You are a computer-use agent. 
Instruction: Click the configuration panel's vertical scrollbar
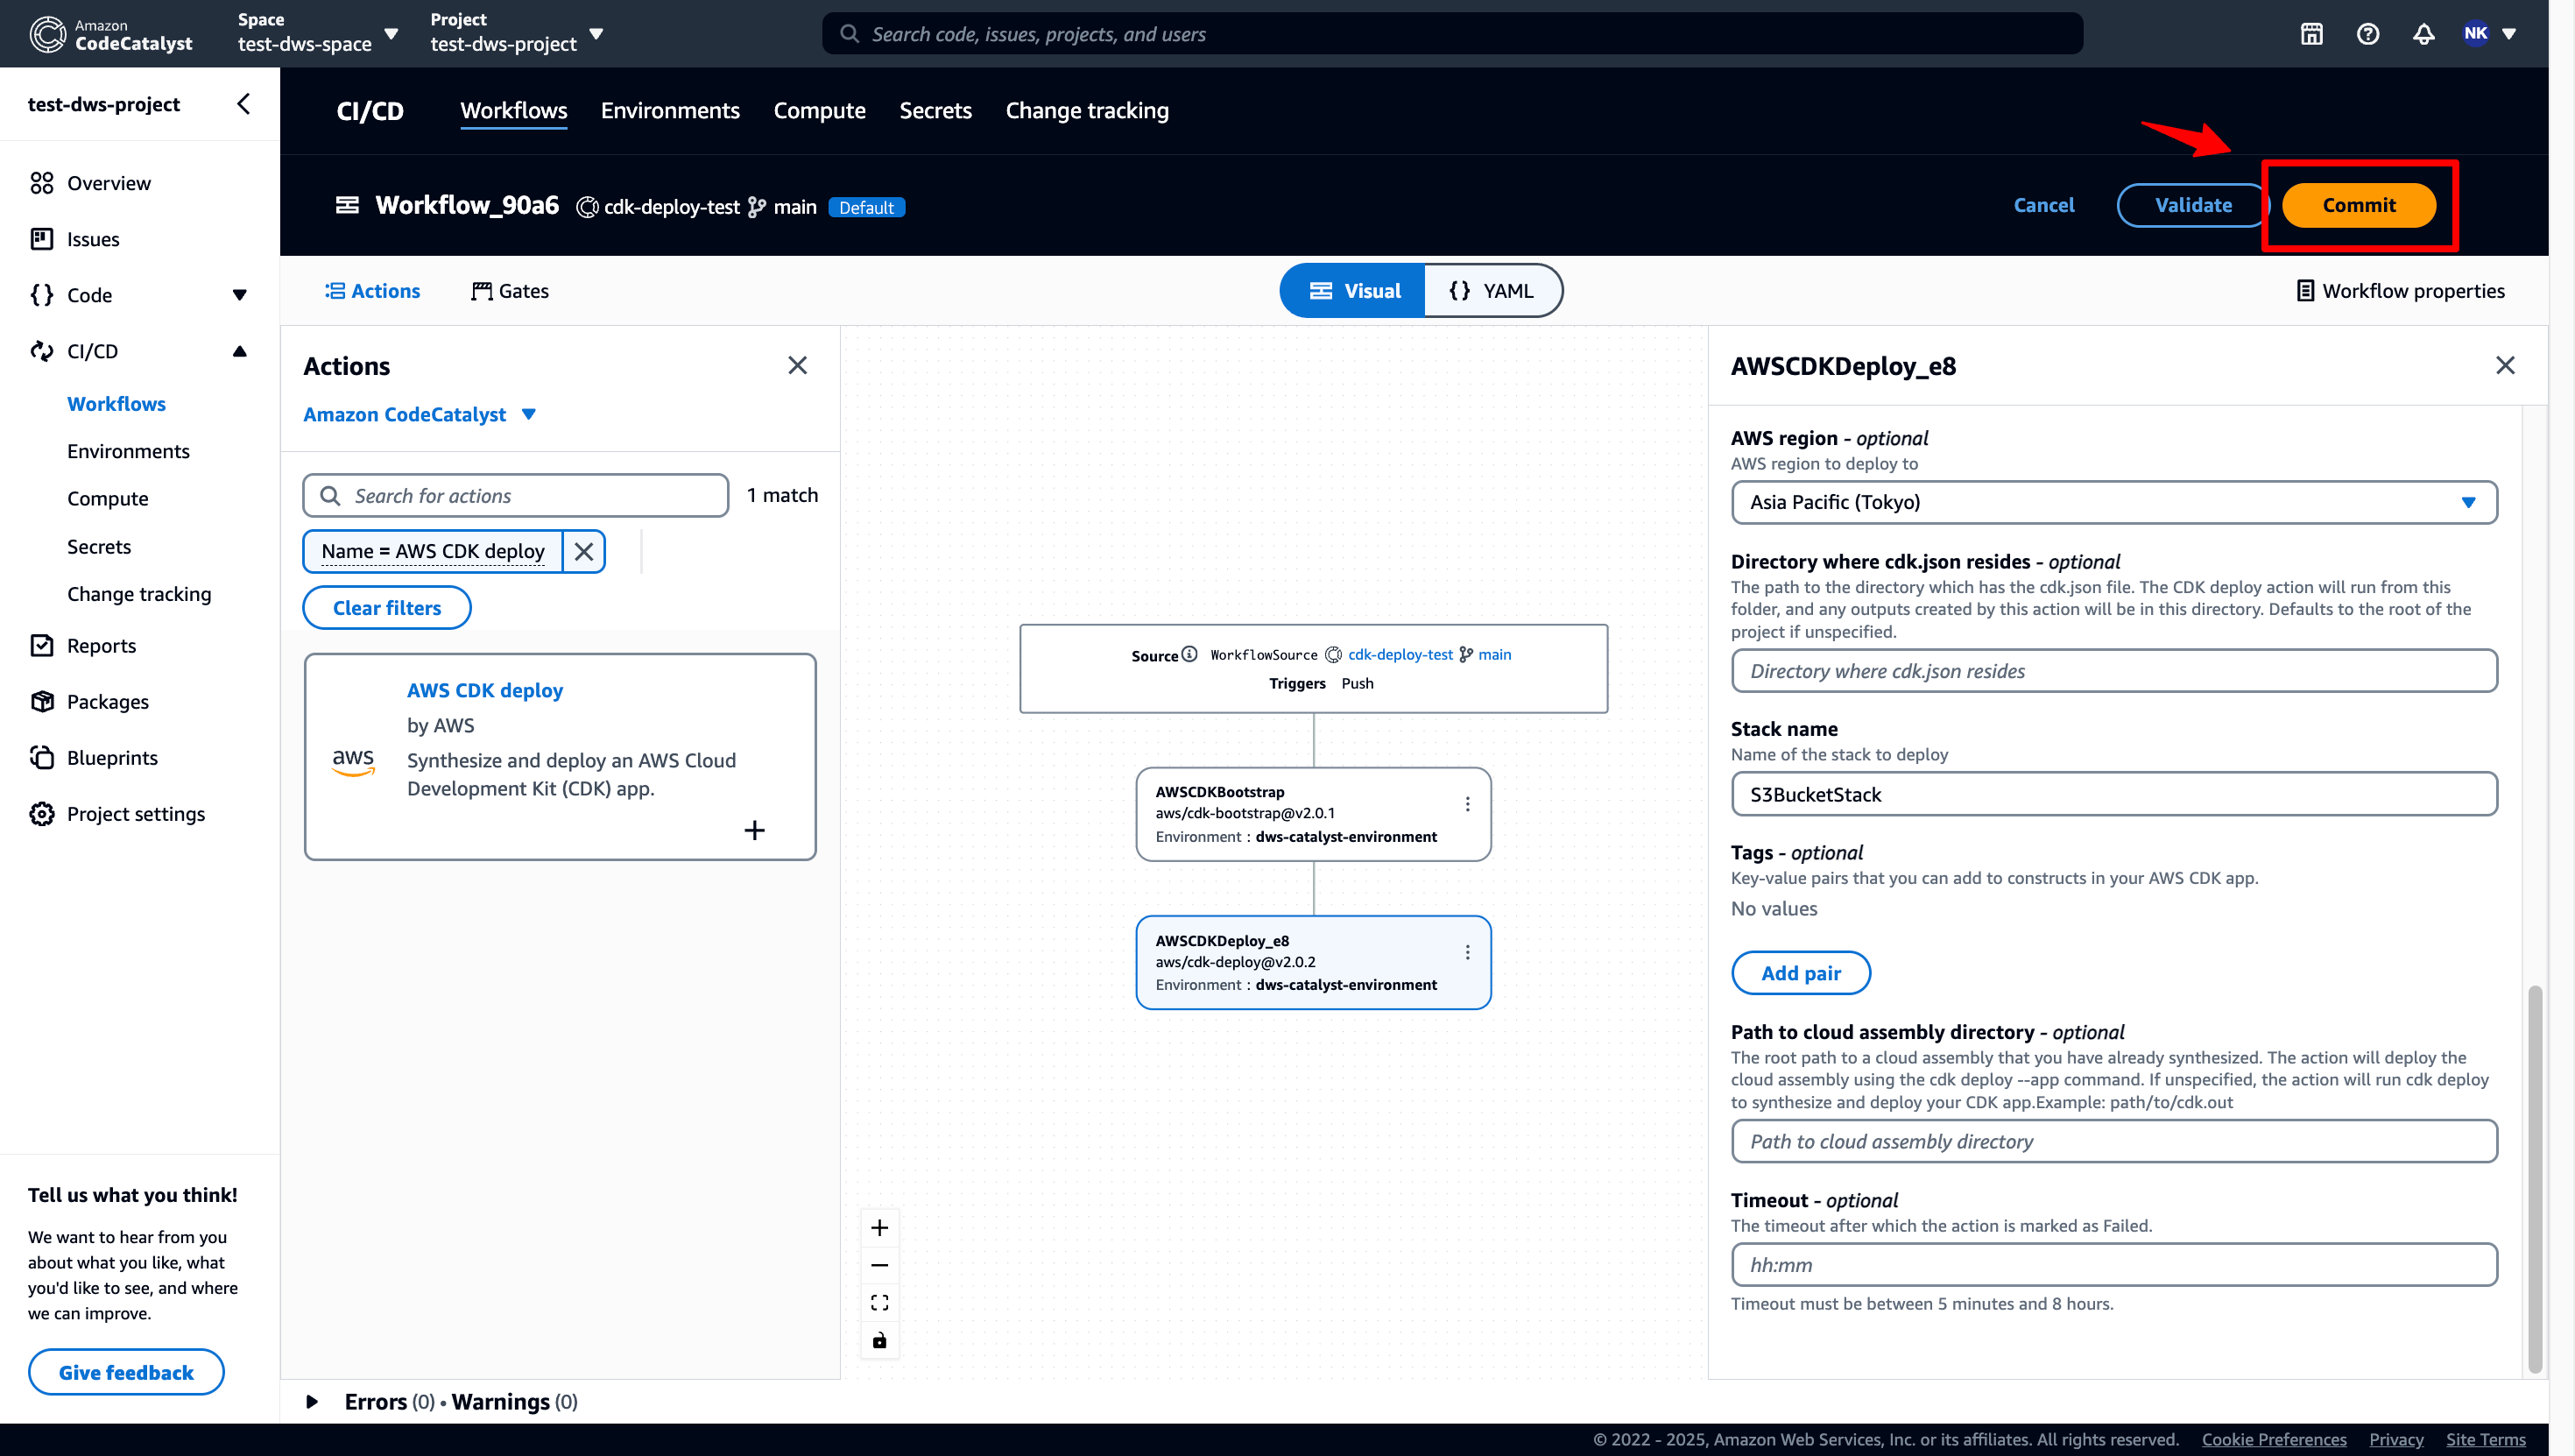pyautogui.click(x=2533, y=1180)
